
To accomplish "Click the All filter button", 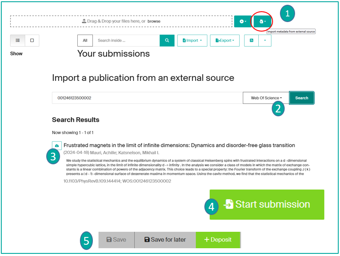I will [85, 40].
